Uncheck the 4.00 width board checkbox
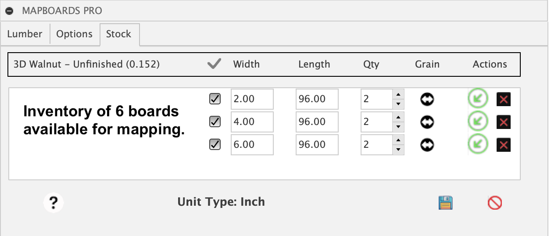551x236 pixels. point(215,122)
